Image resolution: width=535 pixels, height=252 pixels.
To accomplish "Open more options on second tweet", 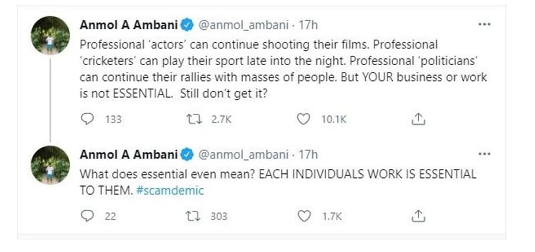I will click(484, 154).
